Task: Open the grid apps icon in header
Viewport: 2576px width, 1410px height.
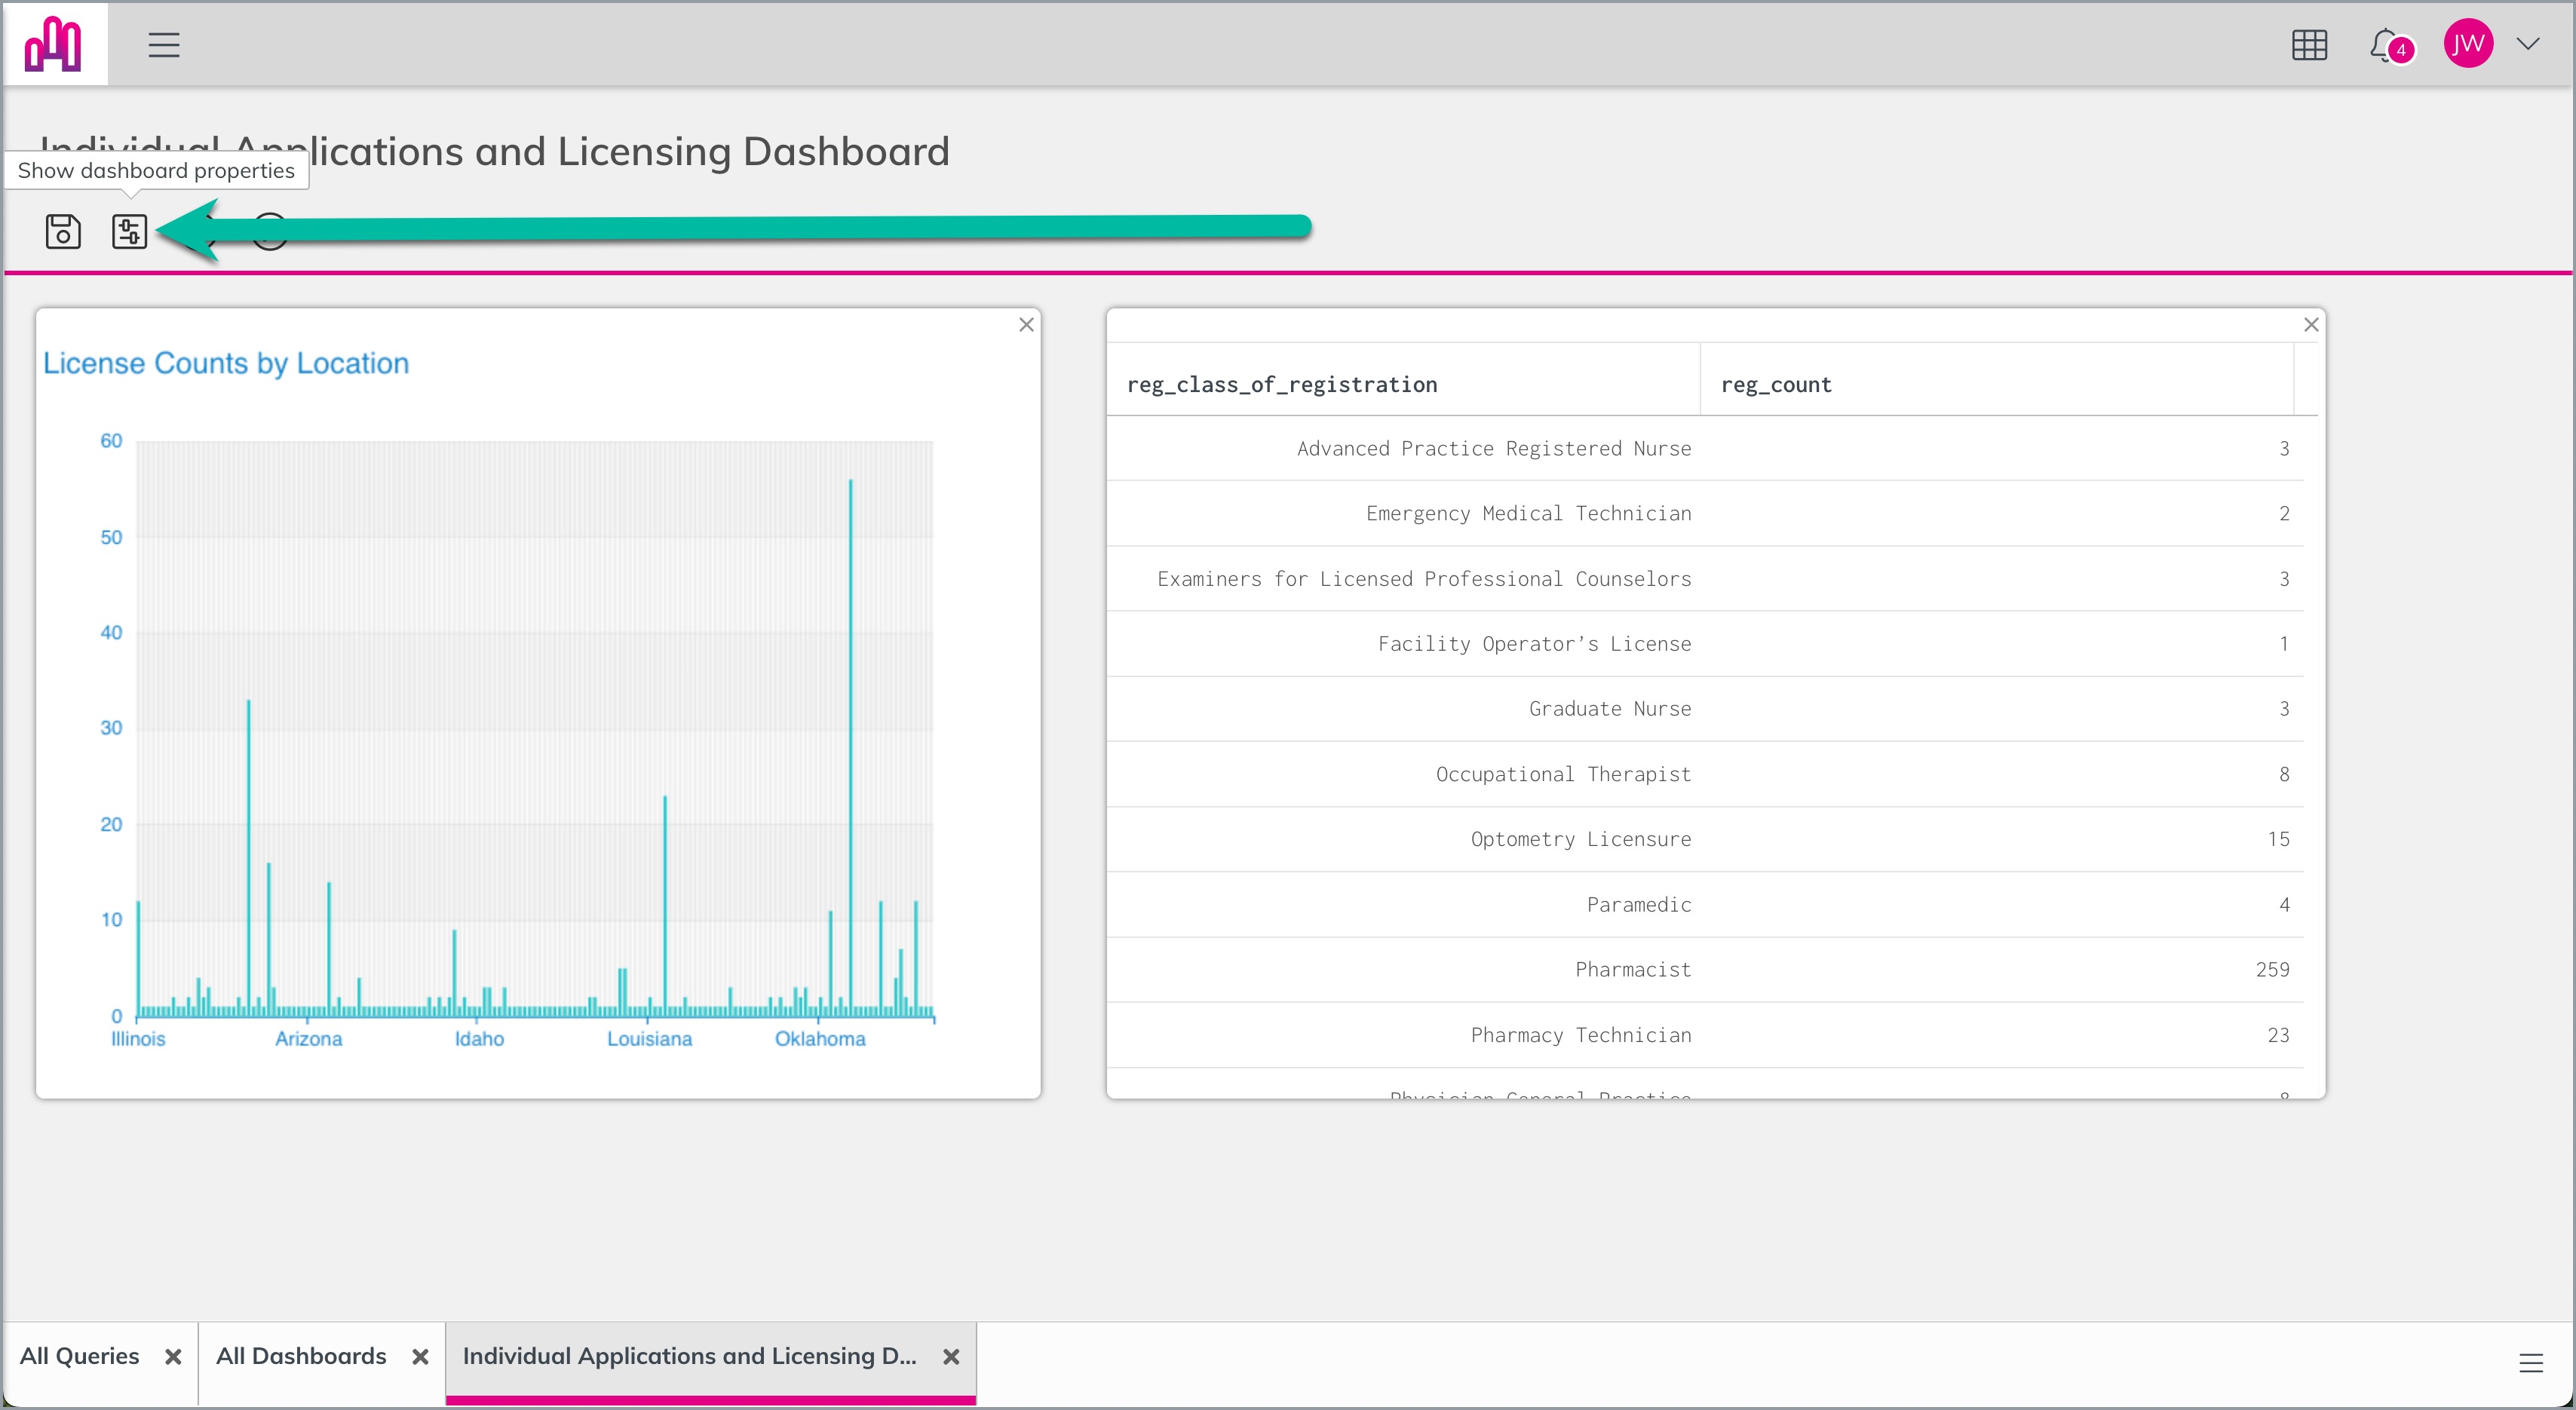Action: click(2309, 45)
